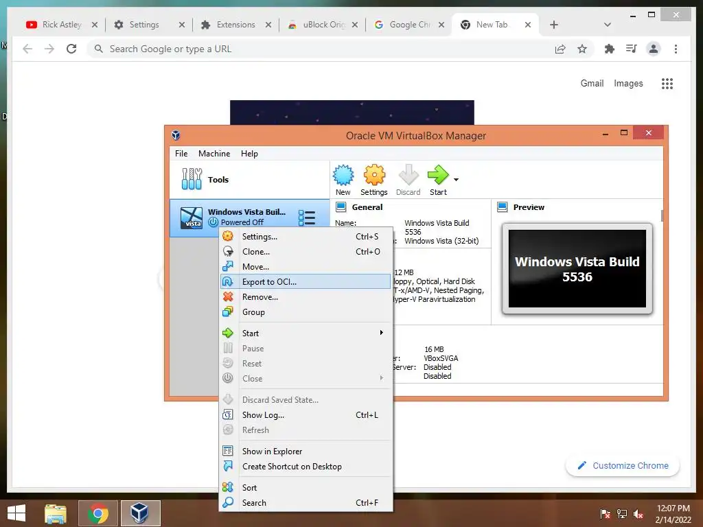Click the muted volume tray icon
703x527 pixels.
click(x=638, y=514)
